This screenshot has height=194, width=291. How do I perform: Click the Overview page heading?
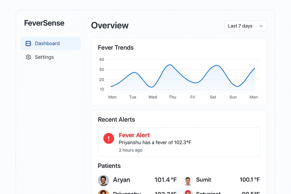point(110,25)
